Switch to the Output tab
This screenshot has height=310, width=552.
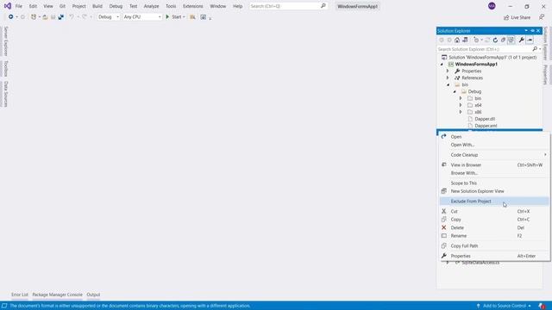[x=93, y=294]
